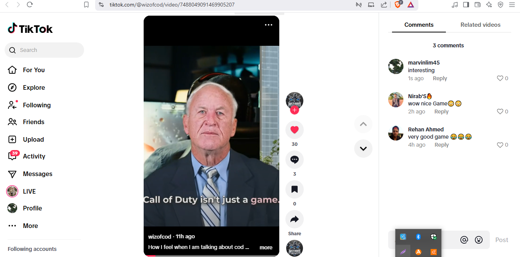Click the crossed-out signal icon in address bar
Screen dimensions: 520x257
tap(358, 5)
